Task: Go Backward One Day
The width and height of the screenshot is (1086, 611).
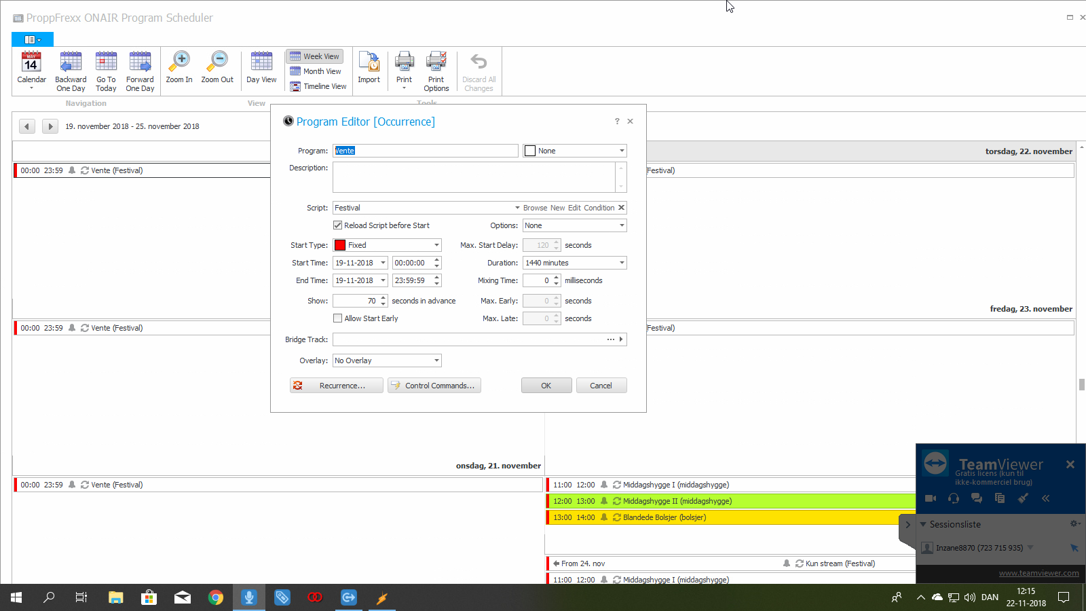Action: [x=71, y=71]
